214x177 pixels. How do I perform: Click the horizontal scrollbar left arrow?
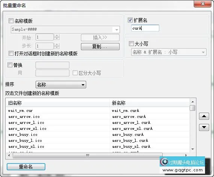tap(9, 155)
